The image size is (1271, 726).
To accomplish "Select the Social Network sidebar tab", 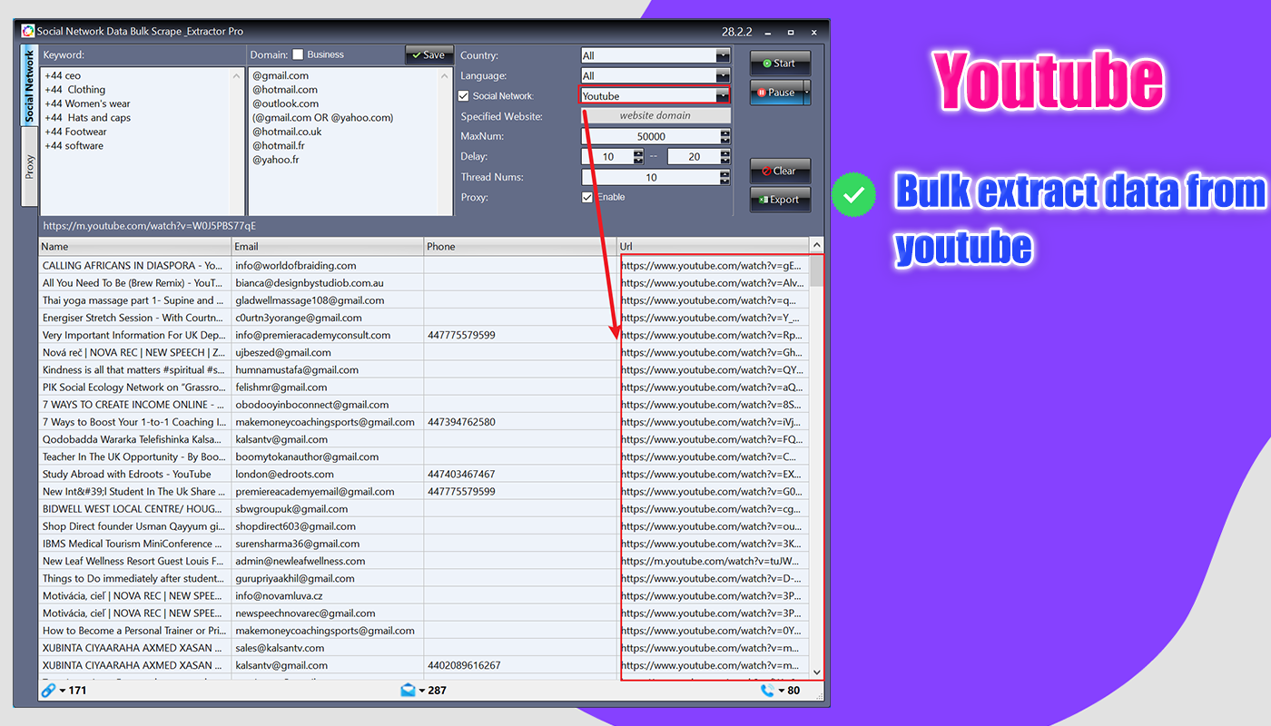I will click(28, 86).
